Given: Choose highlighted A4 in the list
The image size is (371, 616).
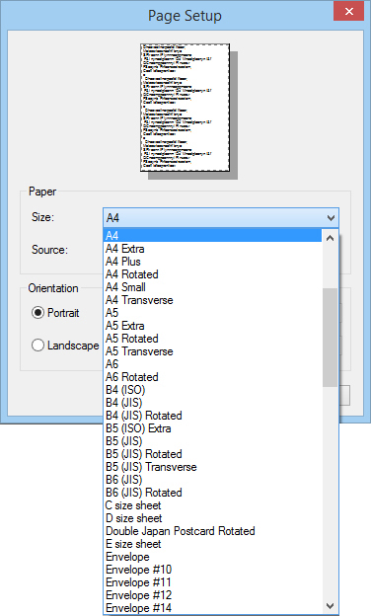Looking at the screenshot, I should tap(212, 236).
